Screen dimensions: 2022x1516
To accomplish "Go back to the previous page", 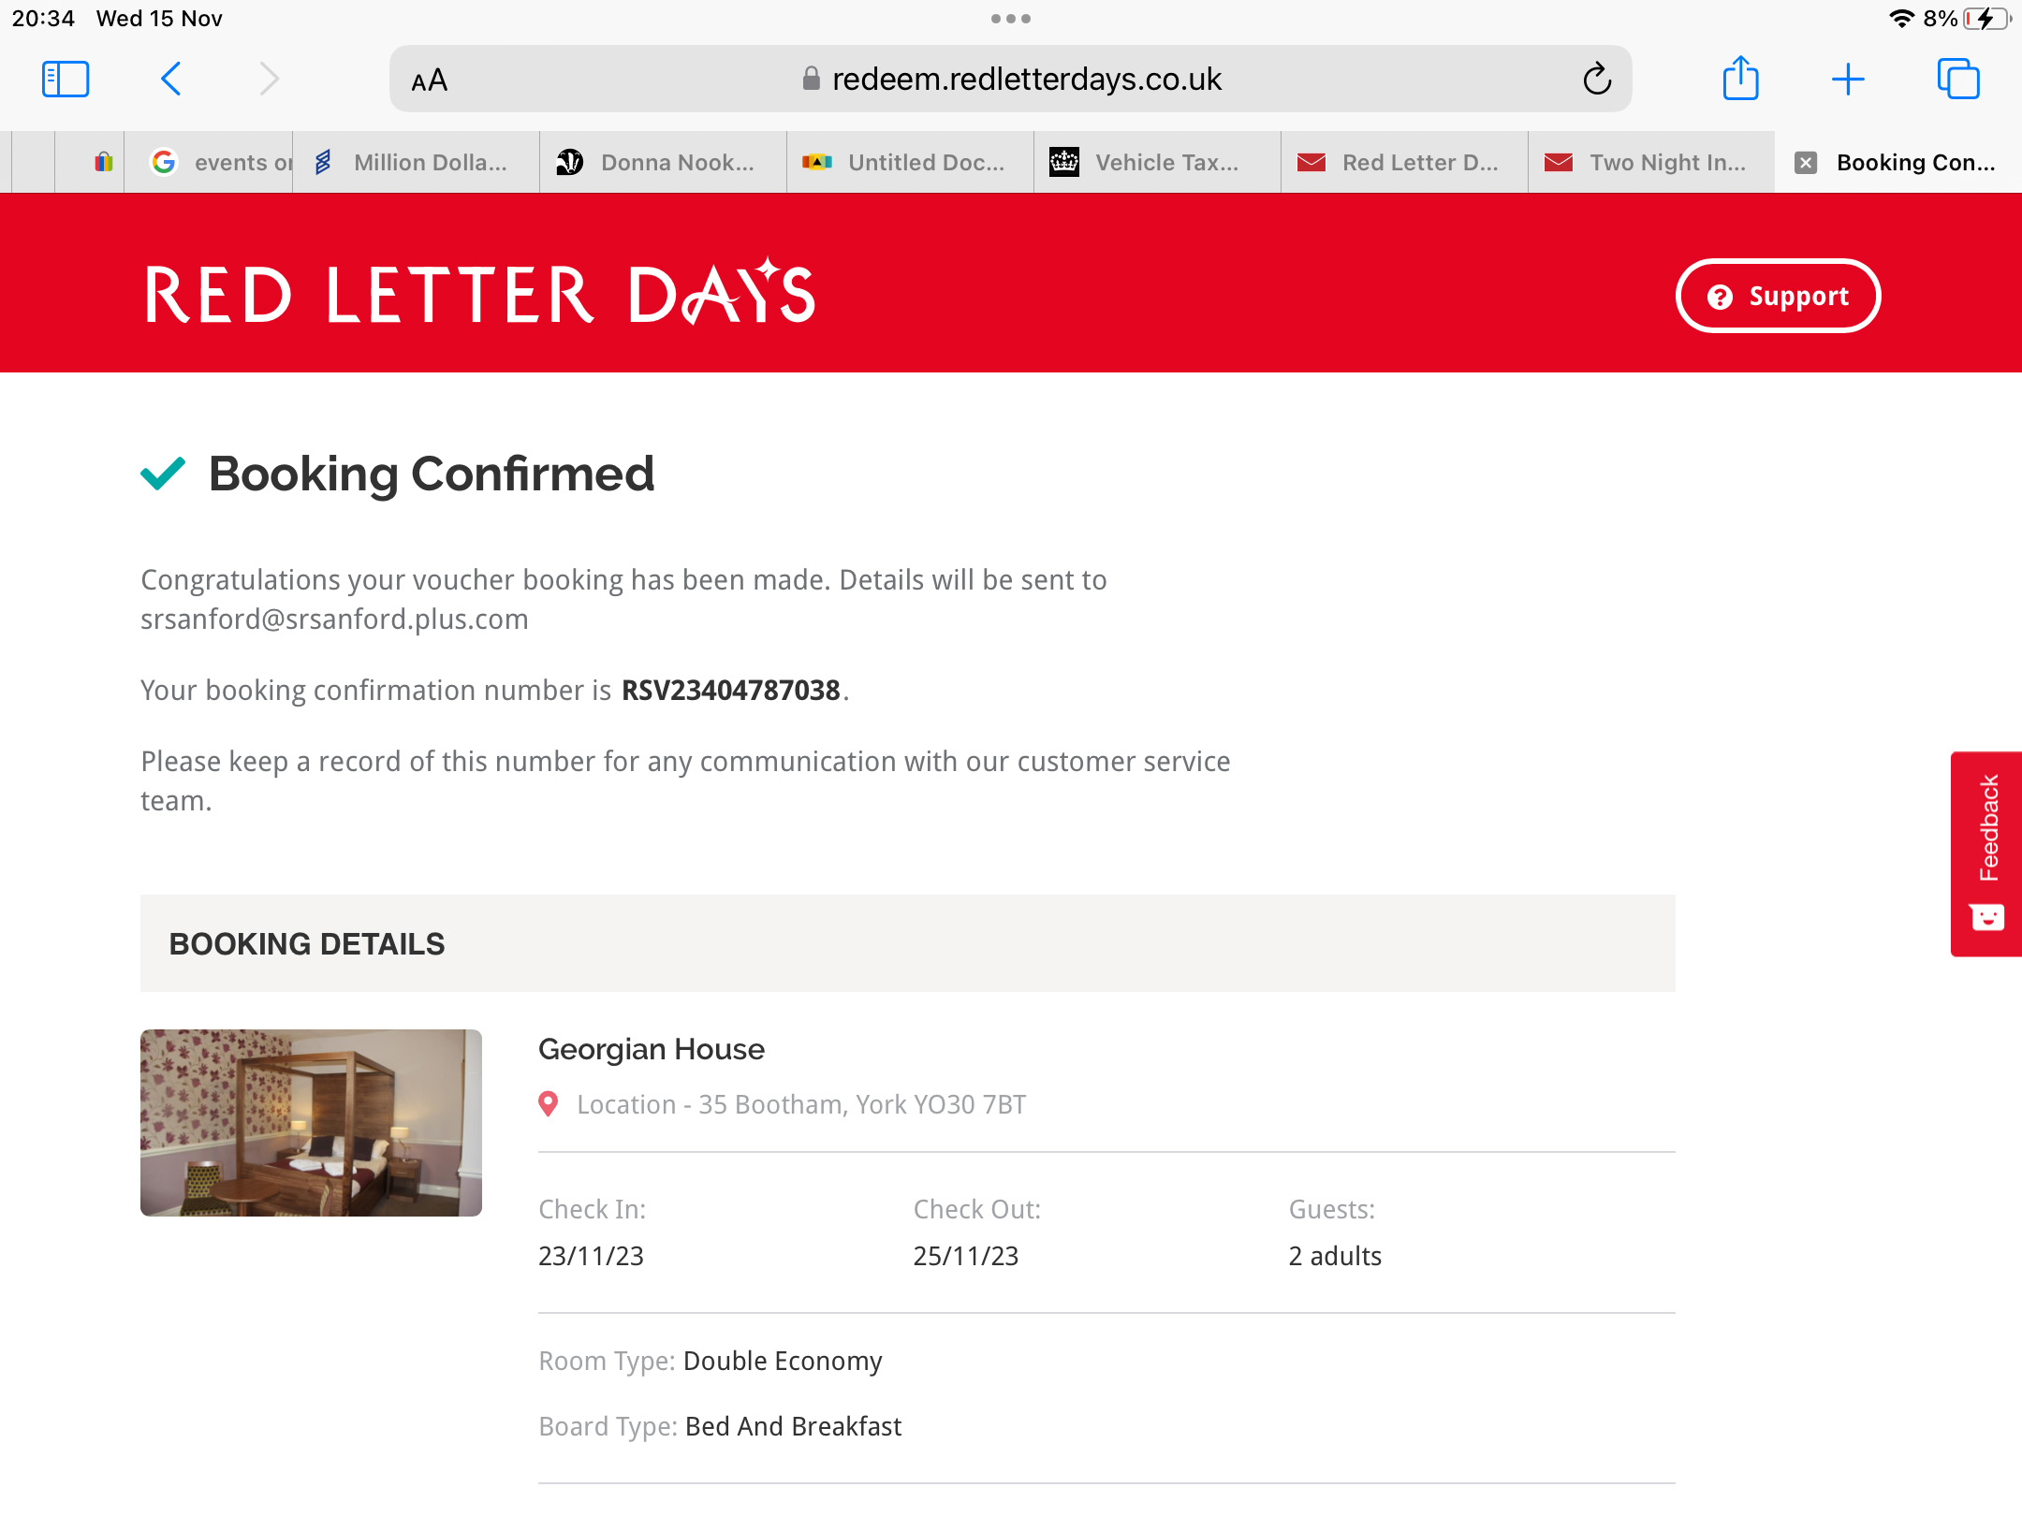I will (170, 80).
